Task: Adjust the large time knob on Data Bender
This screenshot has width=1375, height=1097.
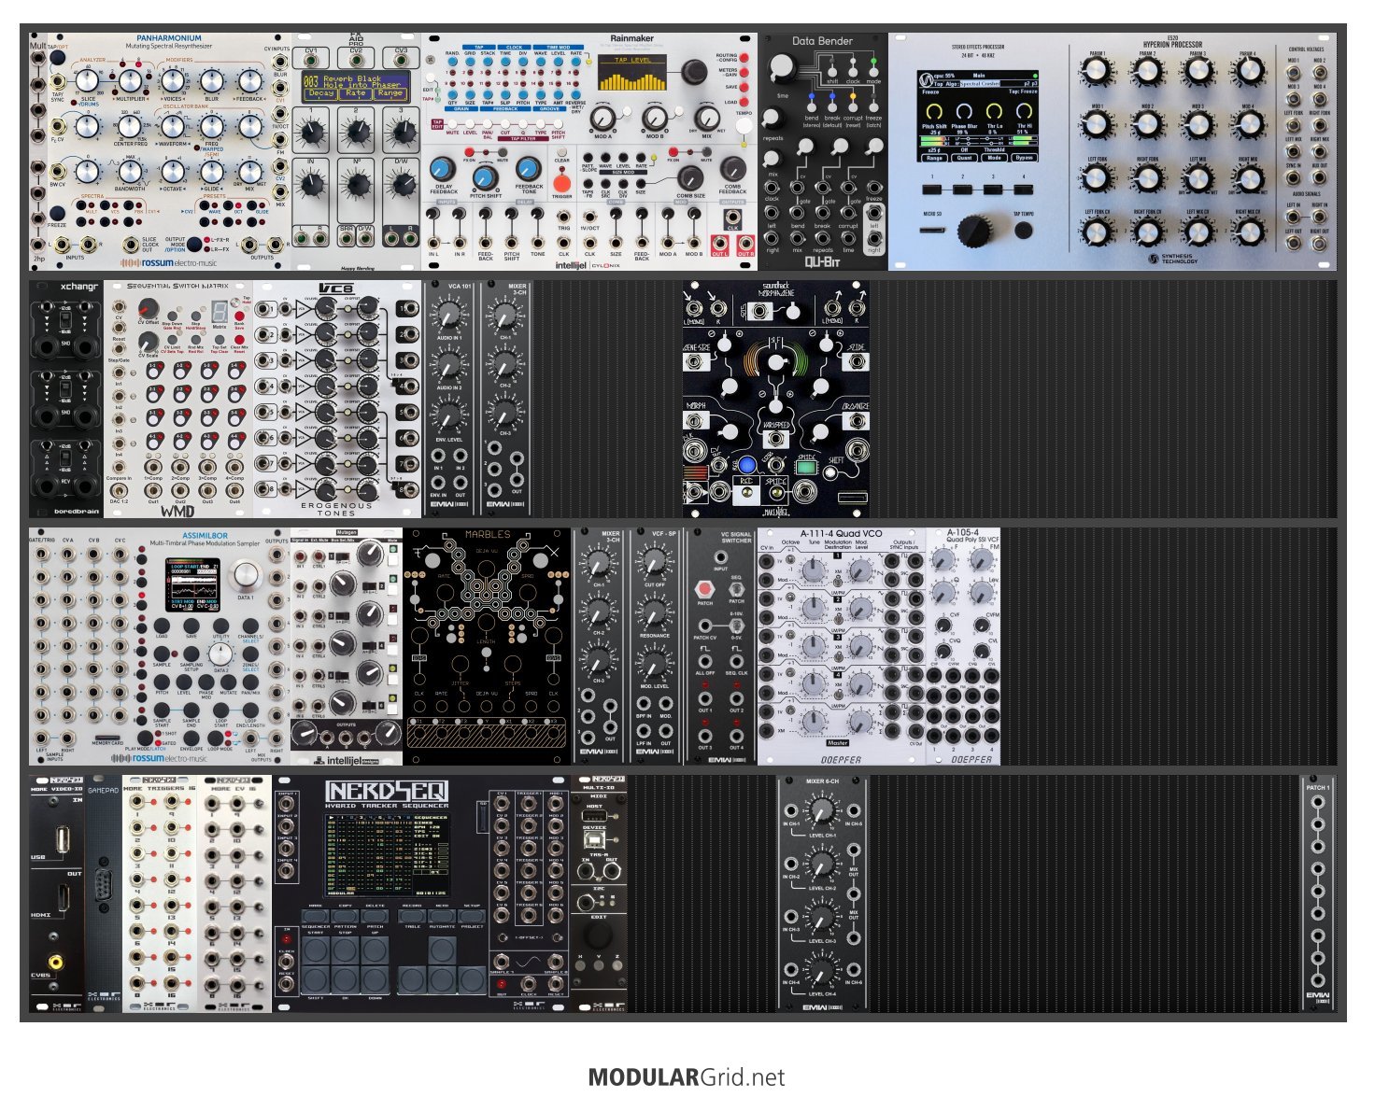Action: 783,66
